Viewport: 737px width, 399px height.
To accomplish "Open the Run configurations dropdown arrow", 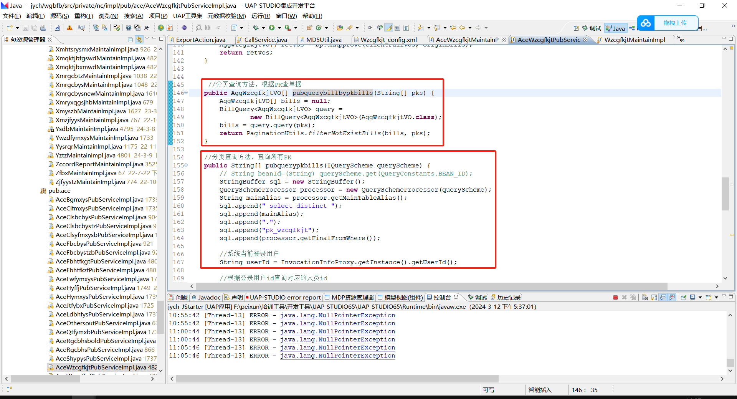I will pos(279,28).
